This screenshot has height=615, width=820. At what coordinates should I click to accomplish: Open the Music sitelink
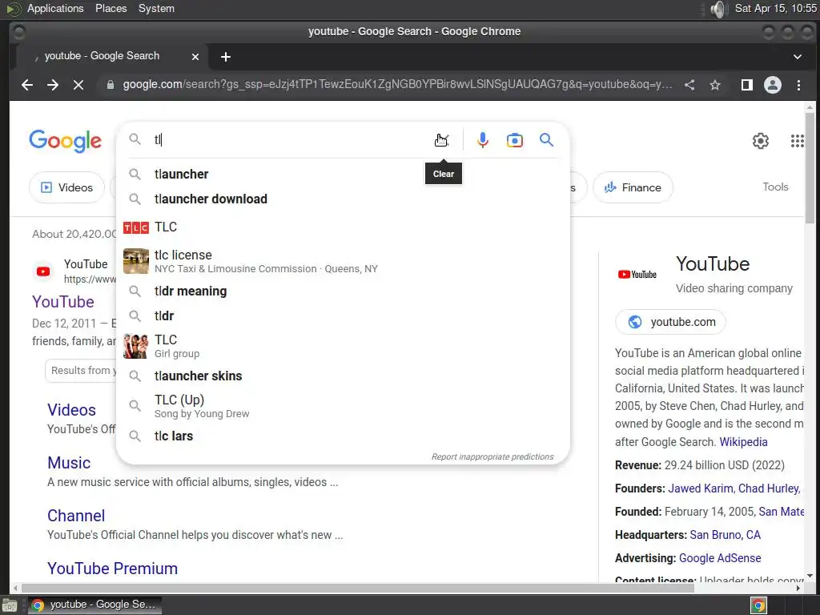(x=69, y=463)
